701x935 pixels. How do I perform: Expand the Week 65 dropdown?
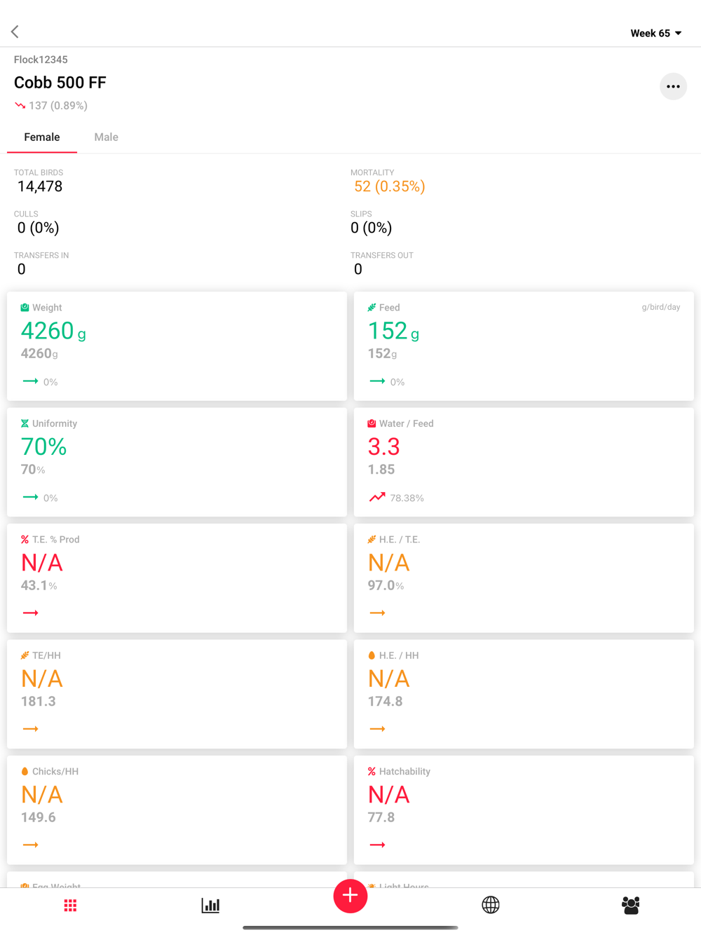pyautogui.click(x=655, y=33)
